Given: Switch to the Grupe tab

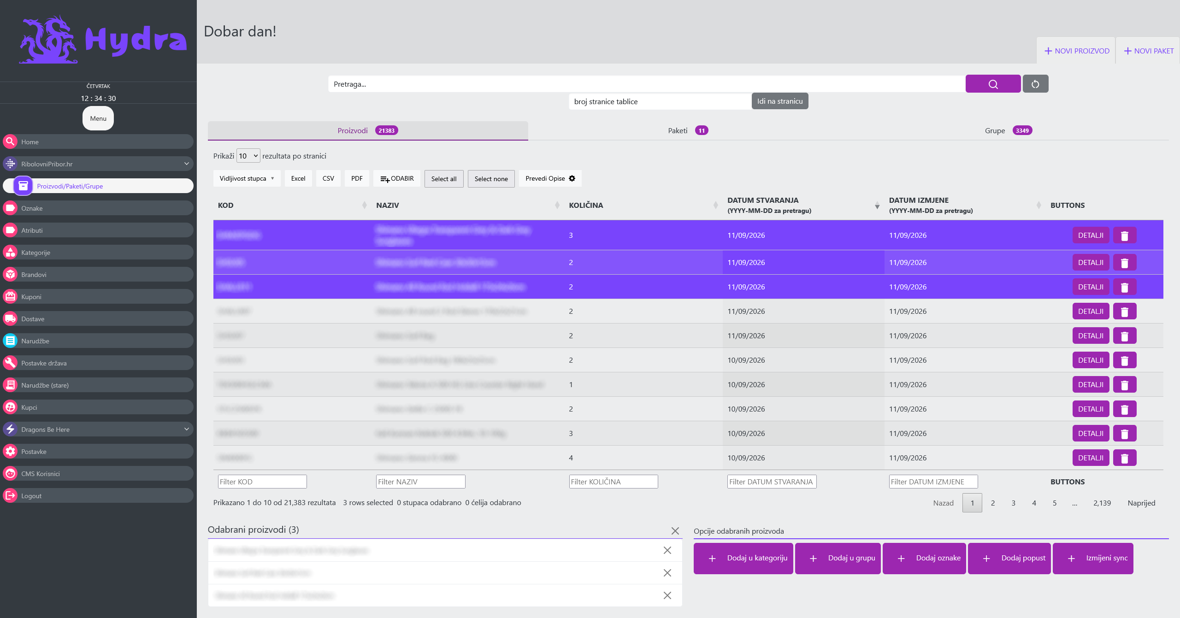Looking at the screenshot, I should 1009,130.
